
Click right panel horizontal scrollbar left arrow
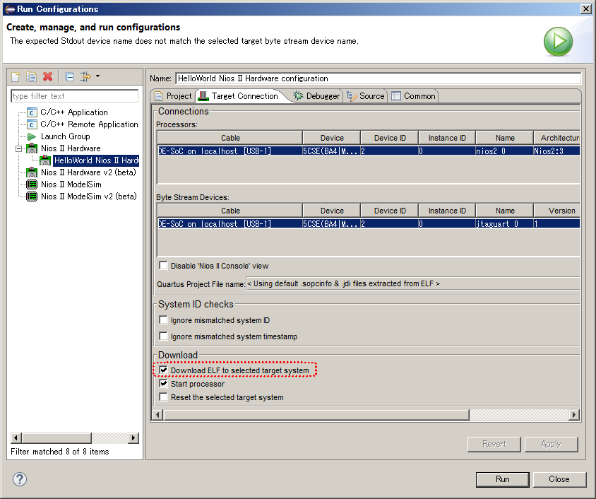click(x=157, y=415)
